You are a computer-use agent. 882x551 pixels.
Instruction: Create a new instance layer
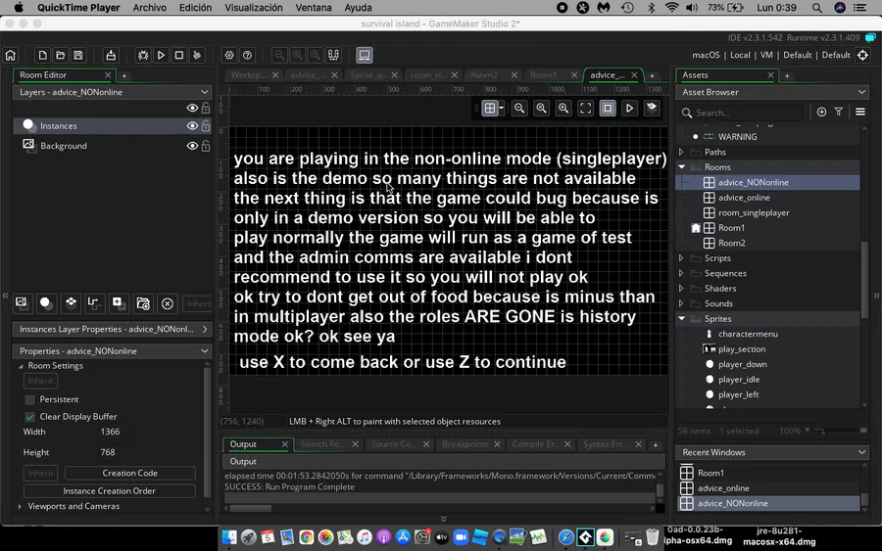(x=45, y=303)
